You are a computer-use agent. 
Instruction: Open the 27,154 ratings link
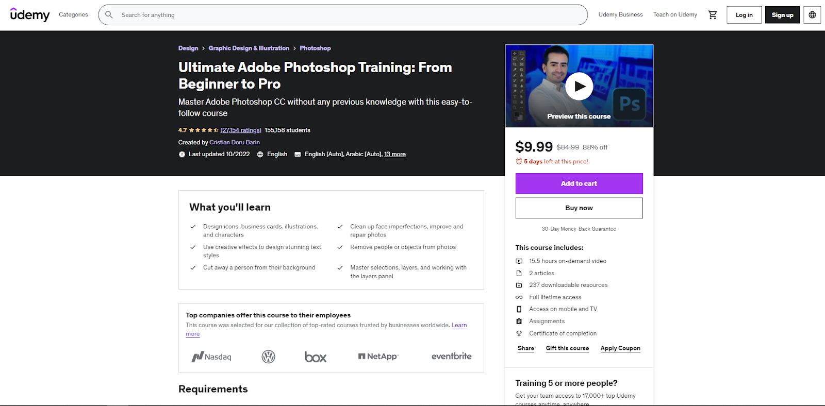[x=241, y=130]
